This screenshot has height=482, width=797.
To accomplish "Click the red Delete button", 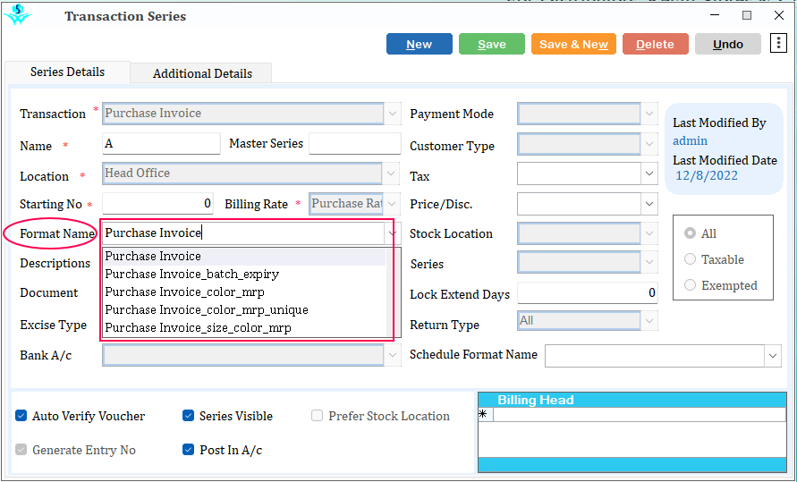I will (x=655, y=44).
